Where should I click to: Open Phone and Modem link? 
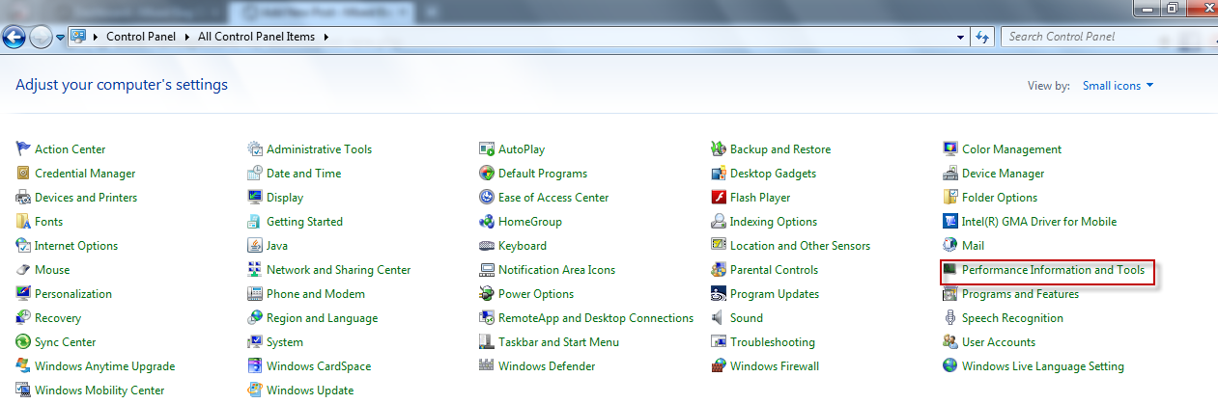pos(316,294)
